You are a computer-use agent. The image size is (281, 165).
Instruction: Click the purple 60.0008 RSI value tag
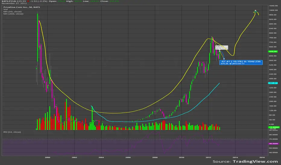pos(273,144)
